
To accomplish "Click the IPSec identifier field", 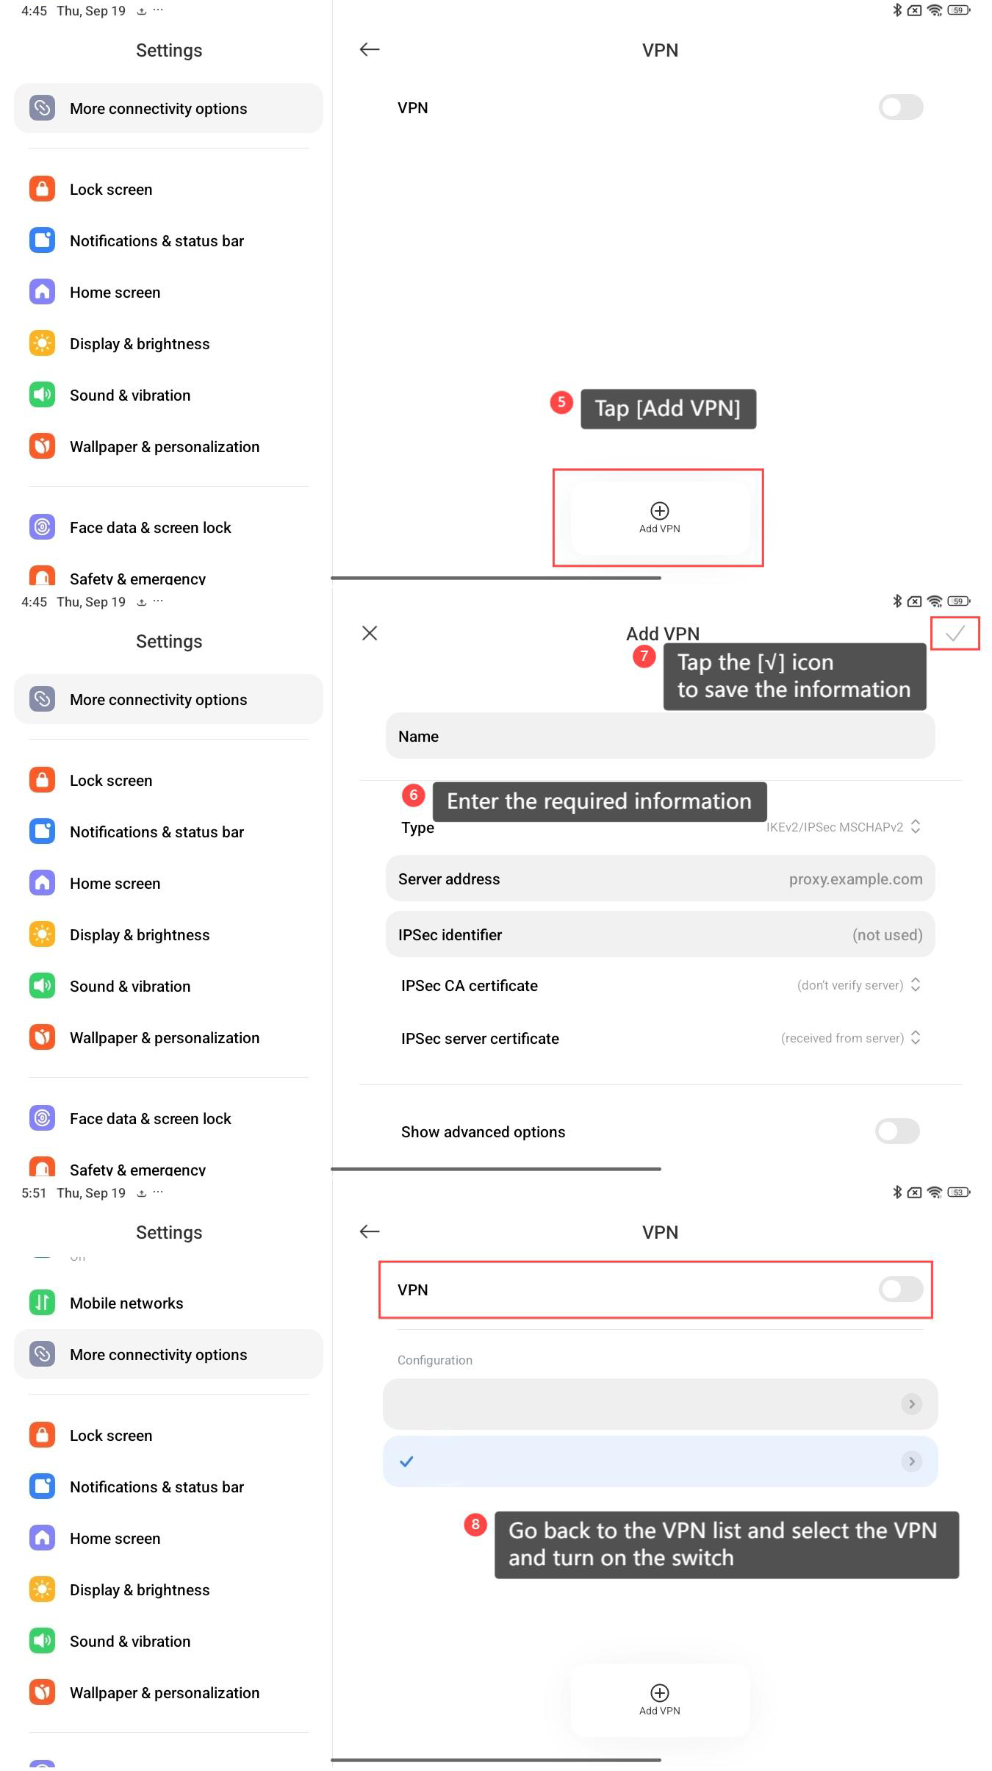I will point(660,934).
